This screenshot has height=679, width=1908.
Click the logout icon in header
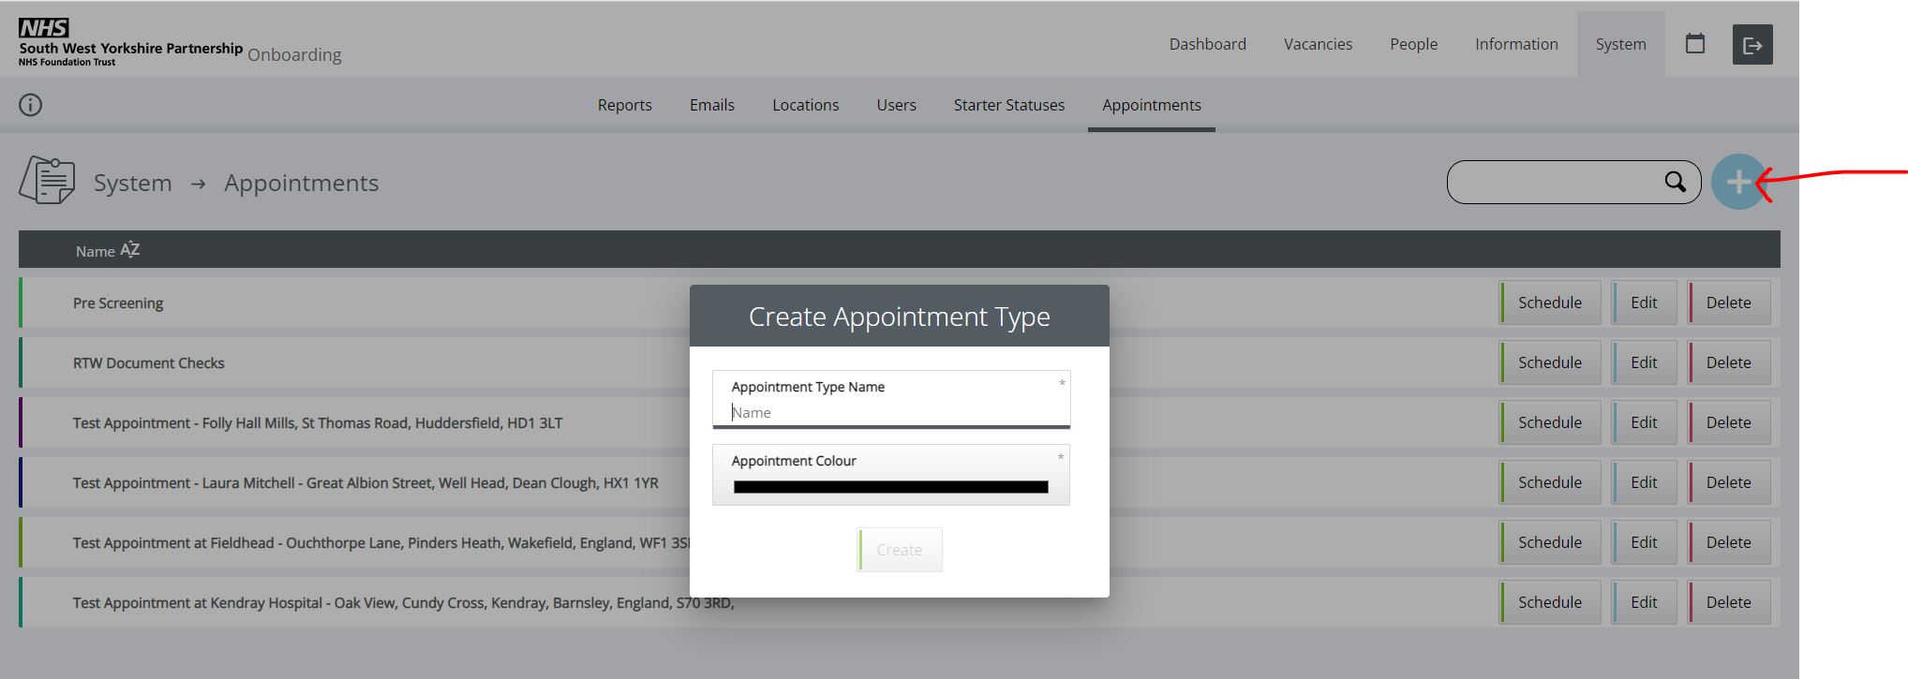pos(1751,45)
